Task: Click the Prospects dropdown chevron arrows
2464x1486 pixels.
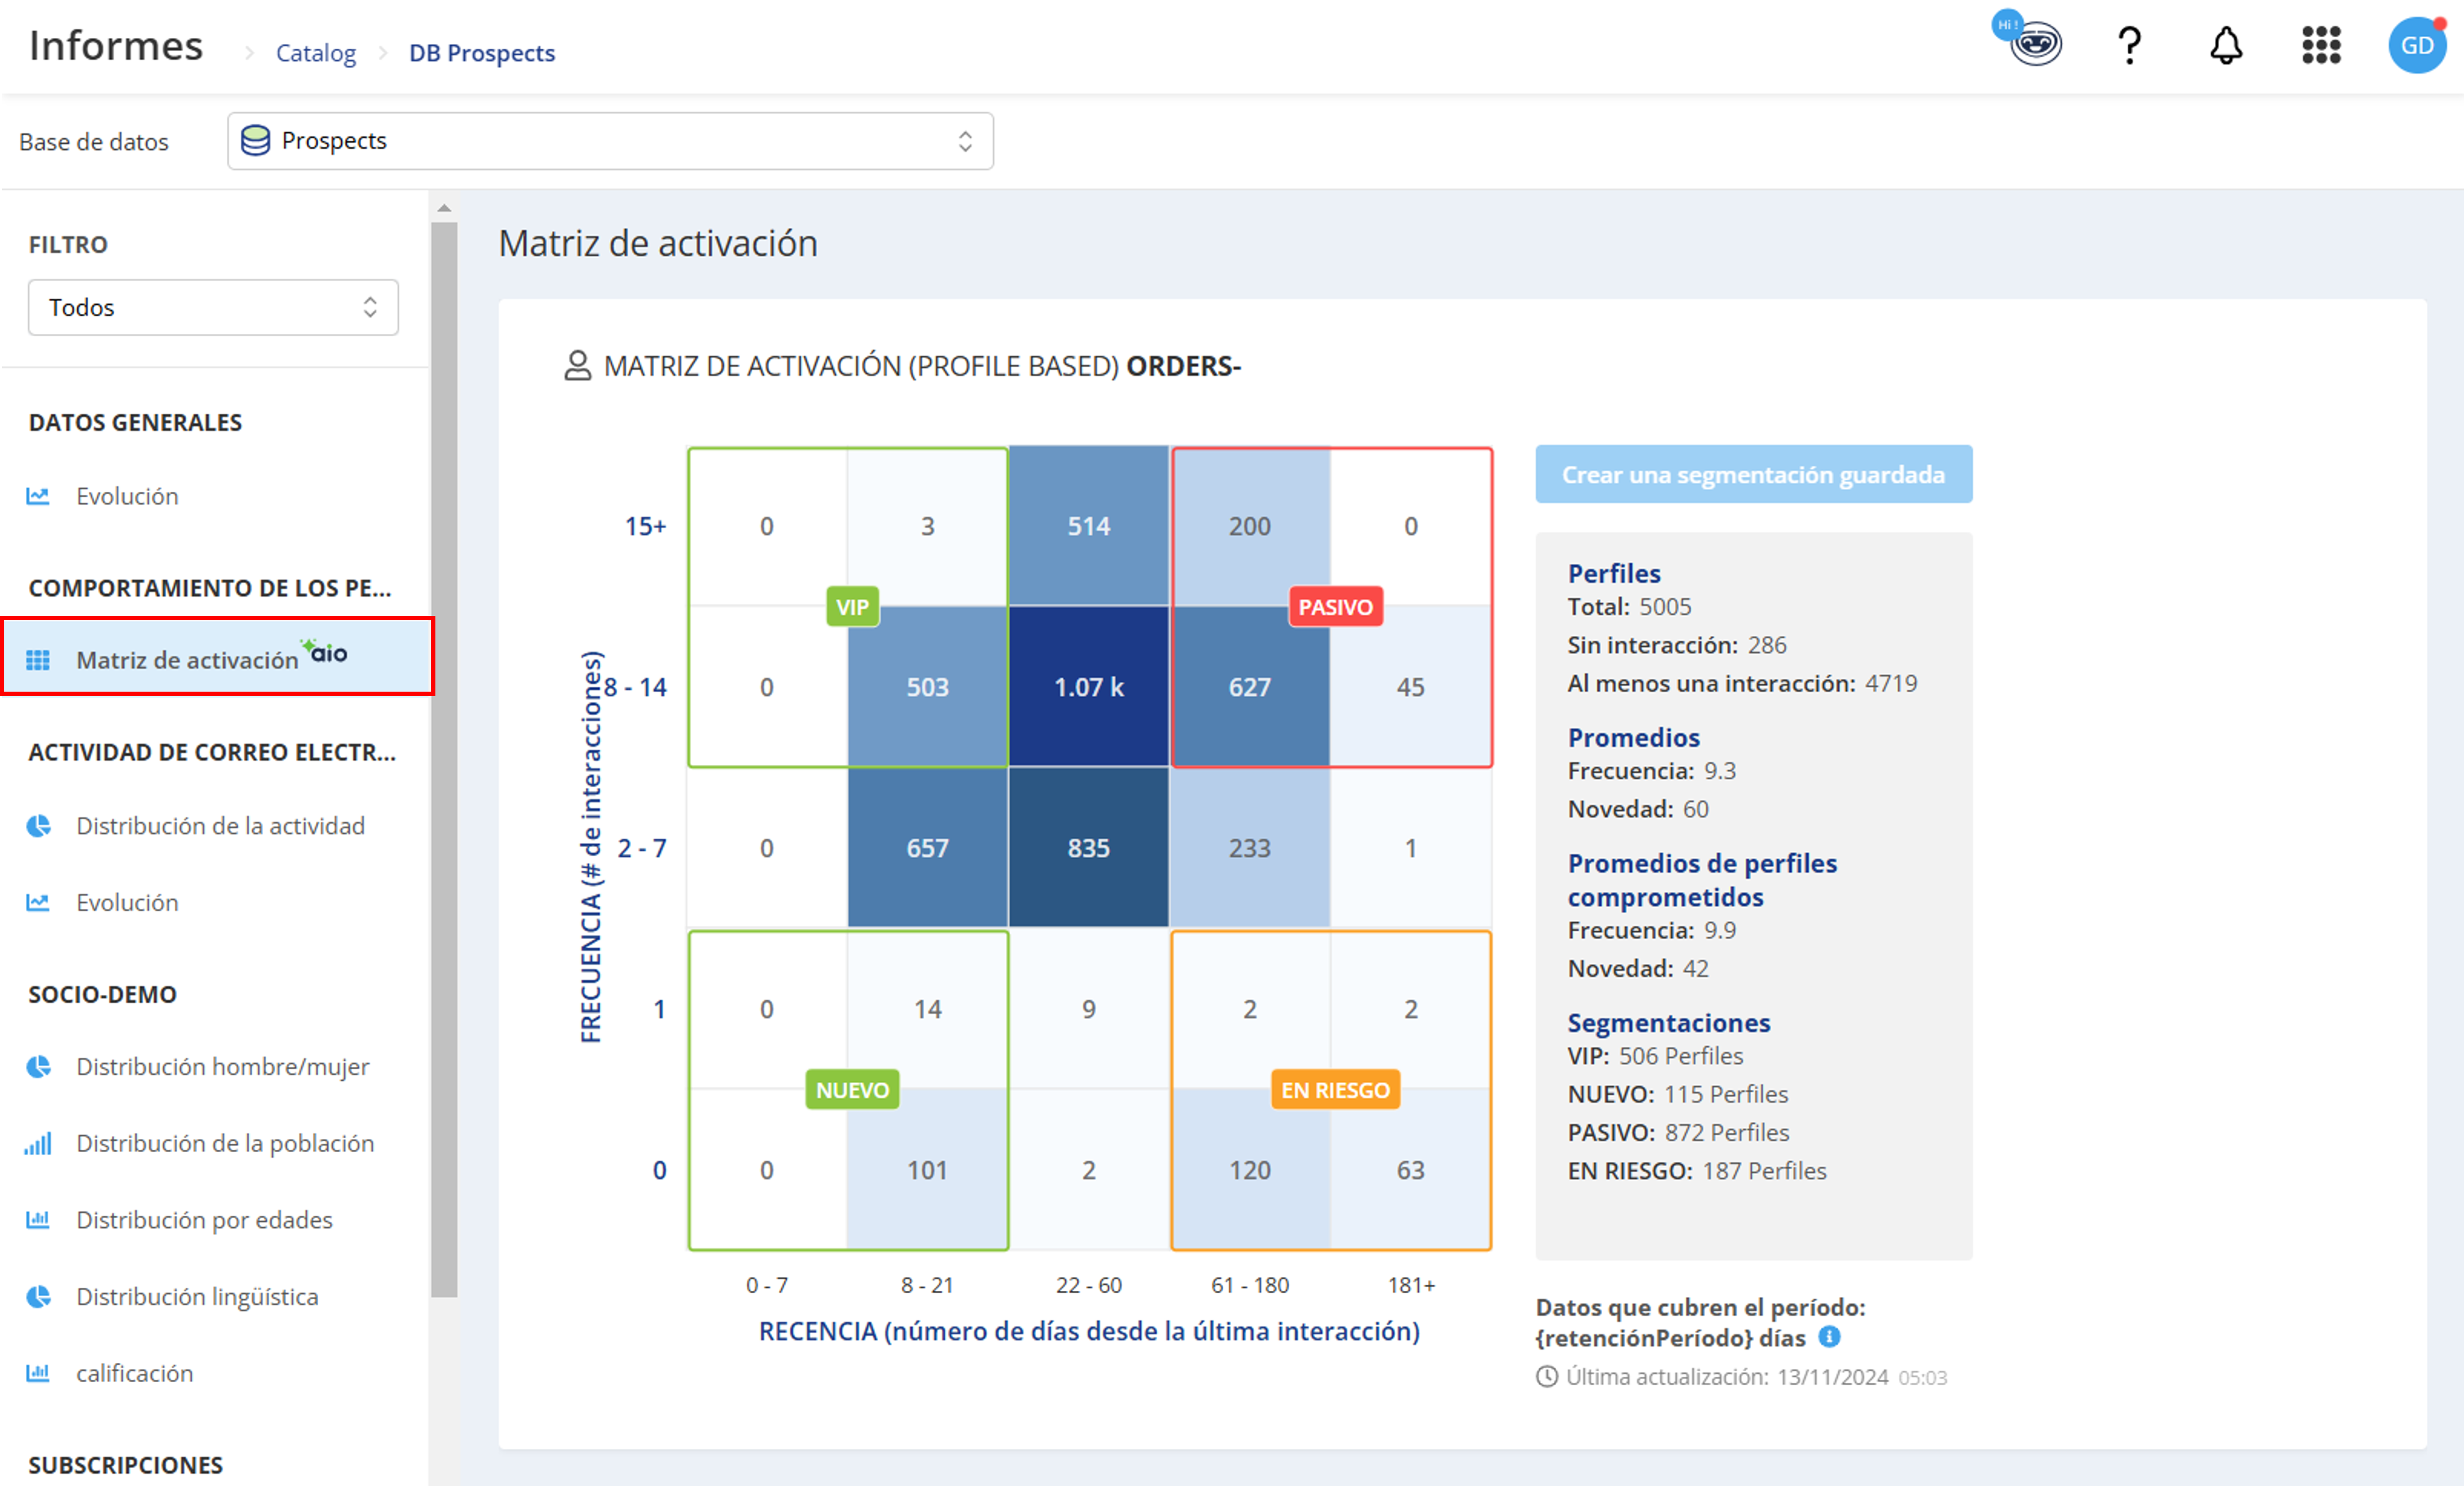Action: click(965, 141)
